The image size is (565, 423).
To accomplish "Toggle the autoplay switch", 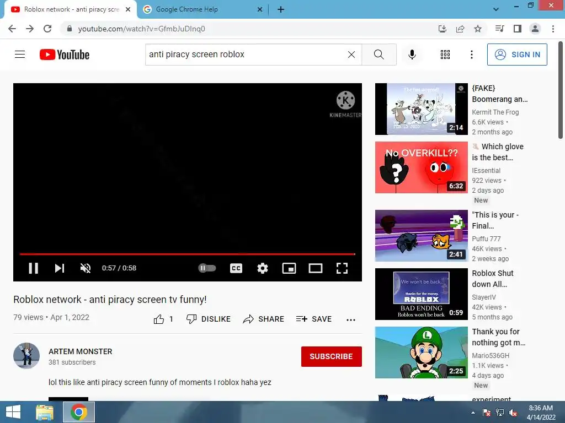I will (207, 268).
